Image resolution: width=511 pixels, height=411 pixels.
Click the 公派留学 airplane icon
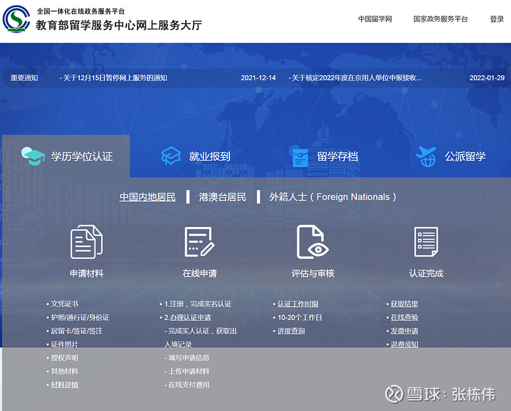pos(427,153)
